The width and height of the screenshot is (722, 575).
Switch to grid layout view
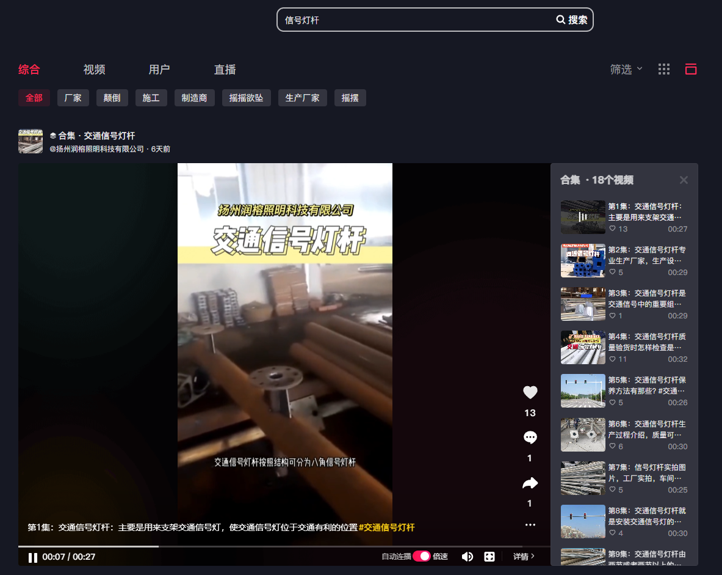(x=664, y=69)
